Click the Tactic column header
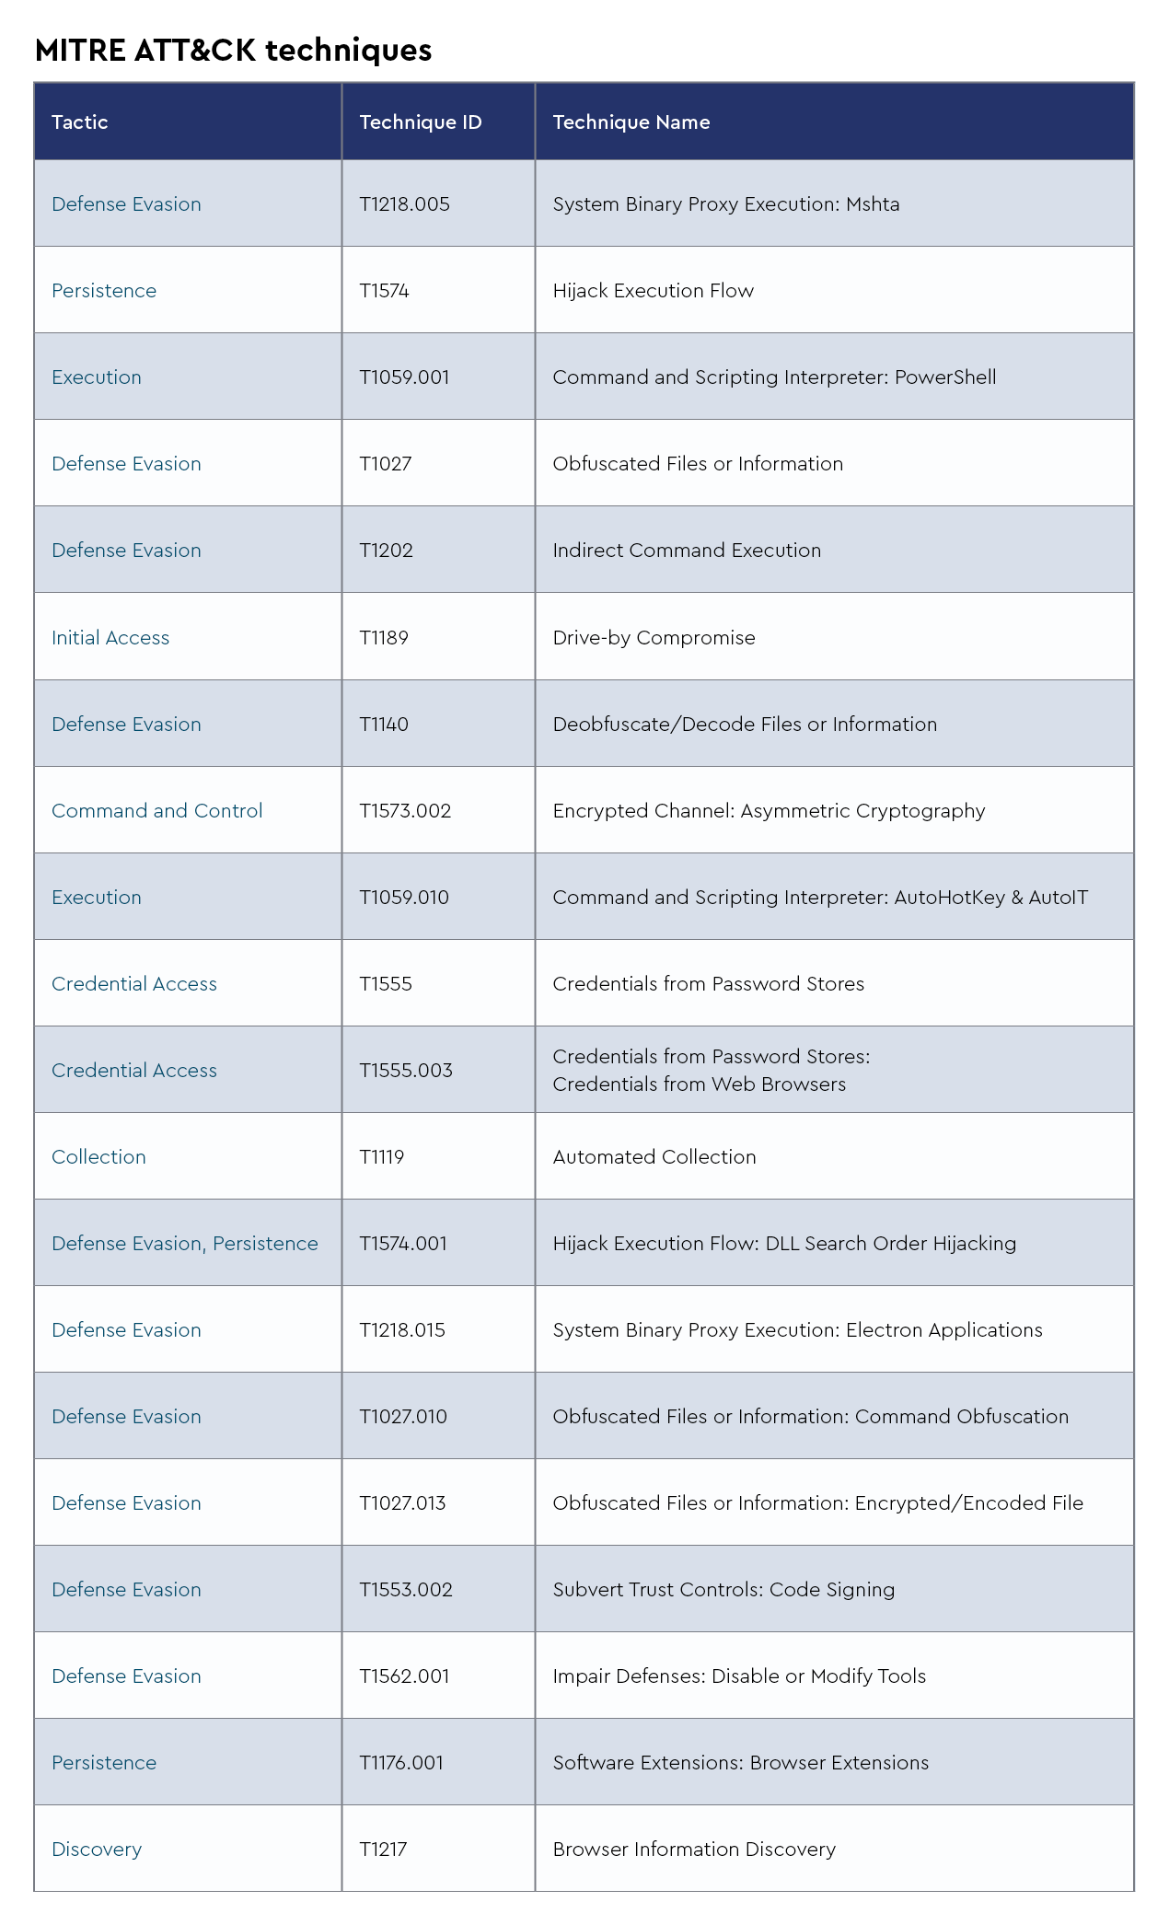 (x=80, y=122)
